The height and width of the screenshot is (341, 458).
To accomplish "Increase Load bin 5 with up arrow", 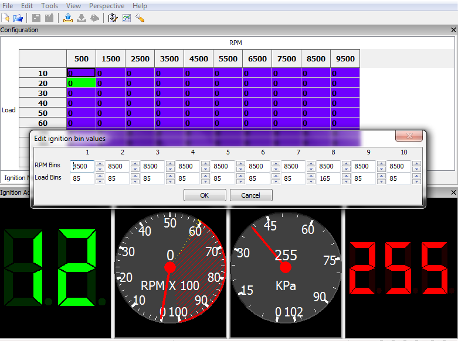I will point(240,175).
